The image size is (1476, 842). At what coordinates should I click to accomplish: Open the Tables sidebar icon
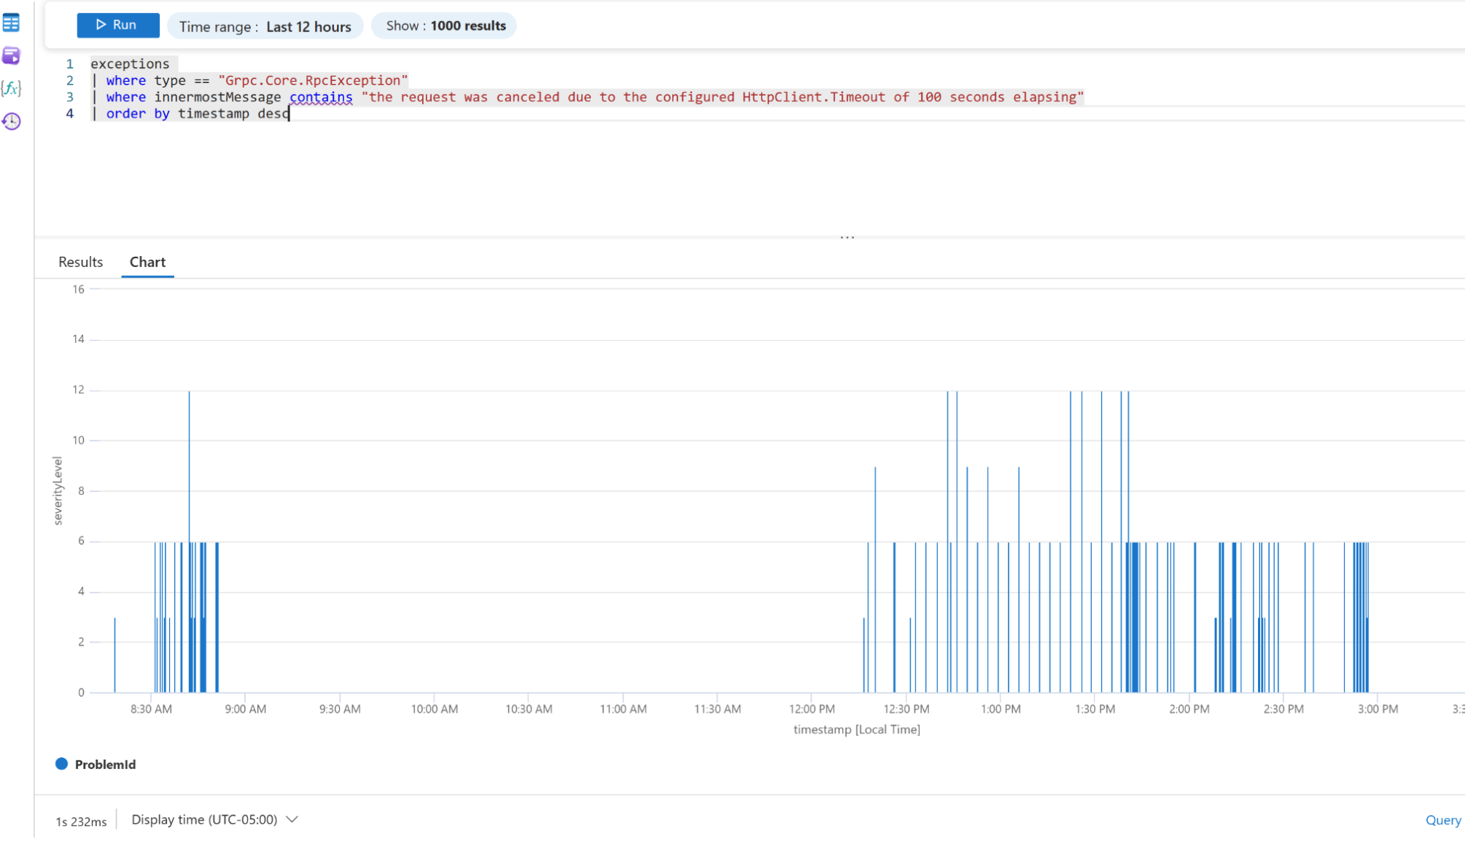tap(11, 23)
